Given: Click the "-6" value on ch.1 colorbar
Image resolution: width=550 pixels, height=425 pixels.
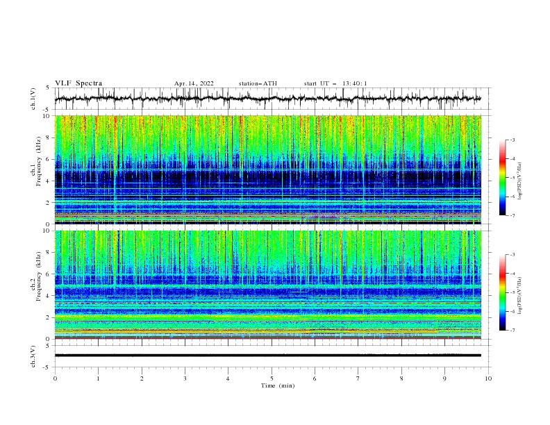Looking at the screenshot, I should tap(512, 197).
